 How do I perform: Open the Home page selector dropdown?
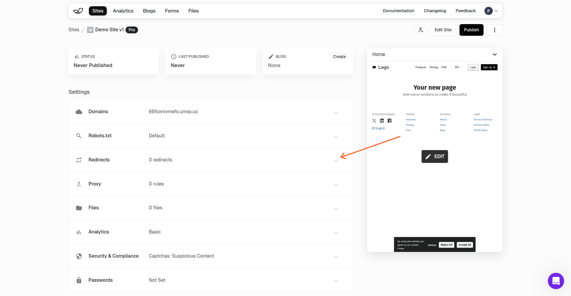click(495, 54)
